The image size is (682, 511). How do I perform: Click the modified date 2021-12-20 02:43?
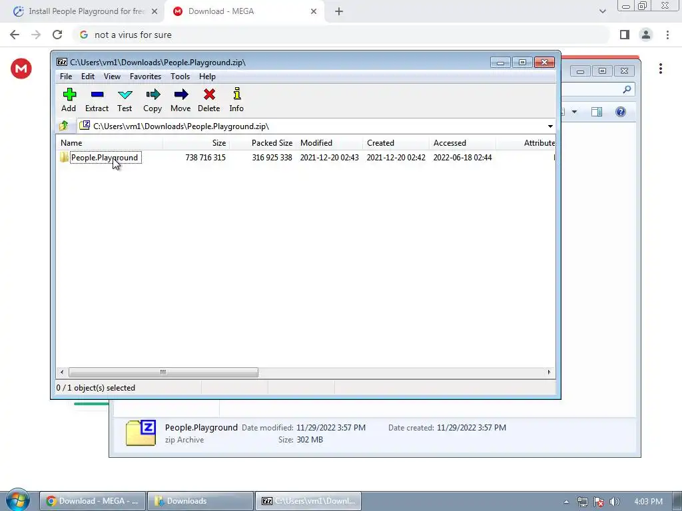tap(329, 157)
